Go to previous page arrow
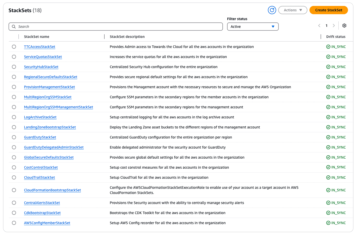This screenshot has width=357, height=236. [x=319, y=26]
